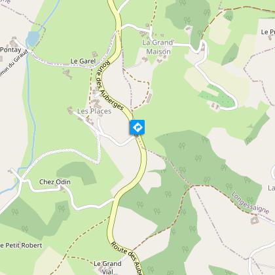Click the Chemin du Giraud road label
Image resolution: width=275 pixels, height=275 pixels.
pyautogui.click(x=14, y=64)
